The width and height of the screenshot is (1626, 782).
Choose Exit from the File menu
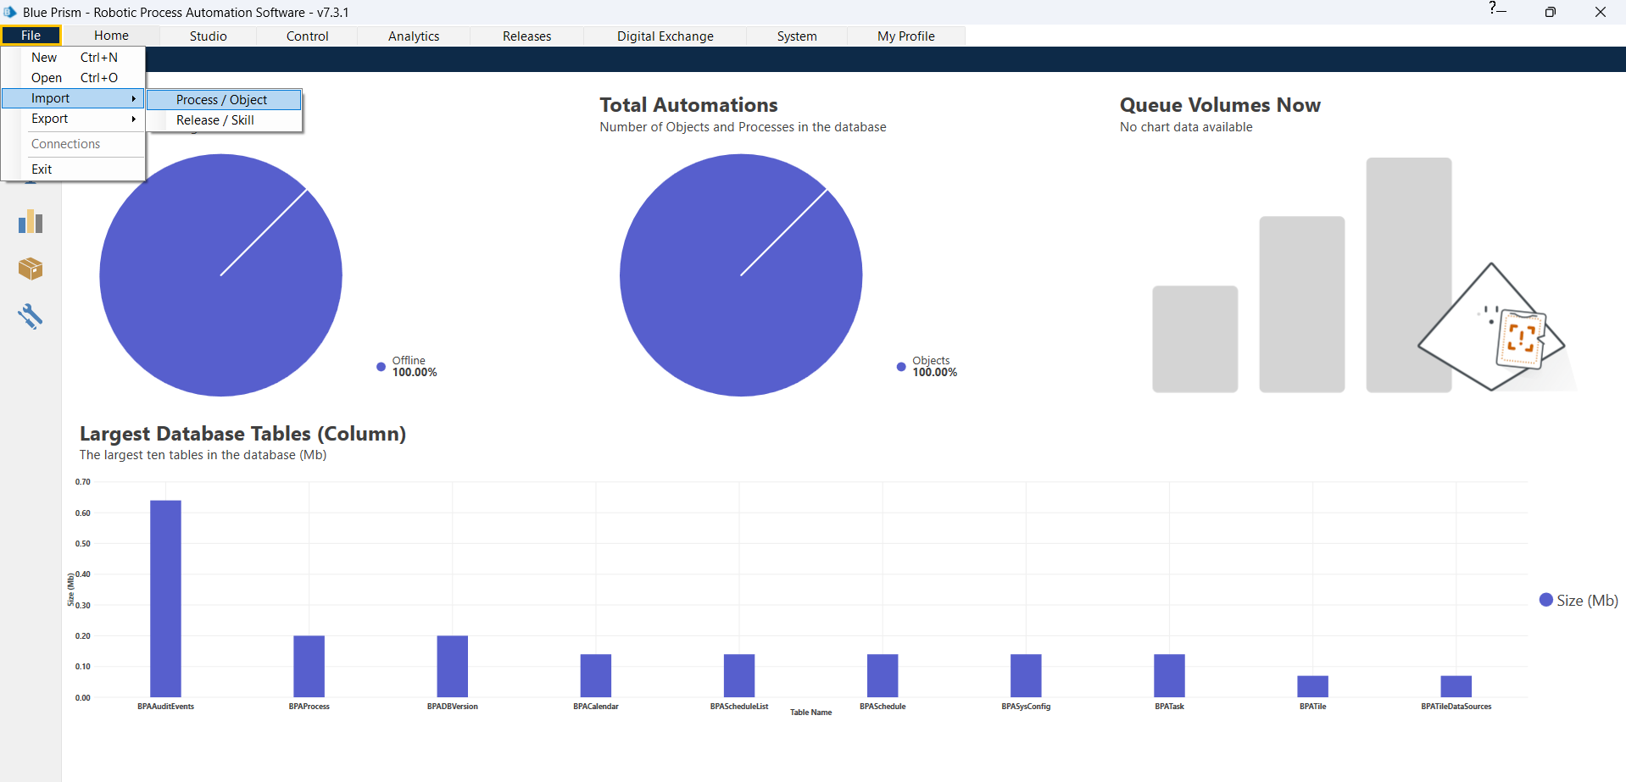[74, 169]
